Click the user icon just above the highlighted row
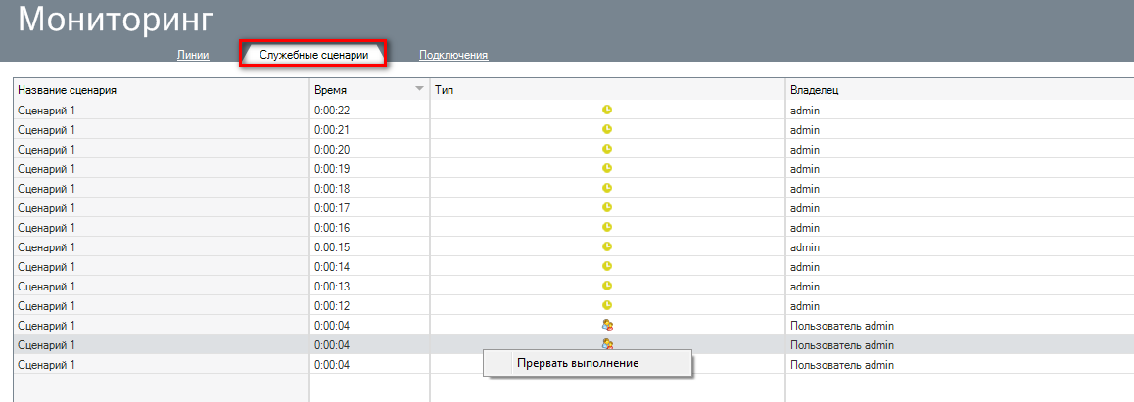 [x=607, y=325]
